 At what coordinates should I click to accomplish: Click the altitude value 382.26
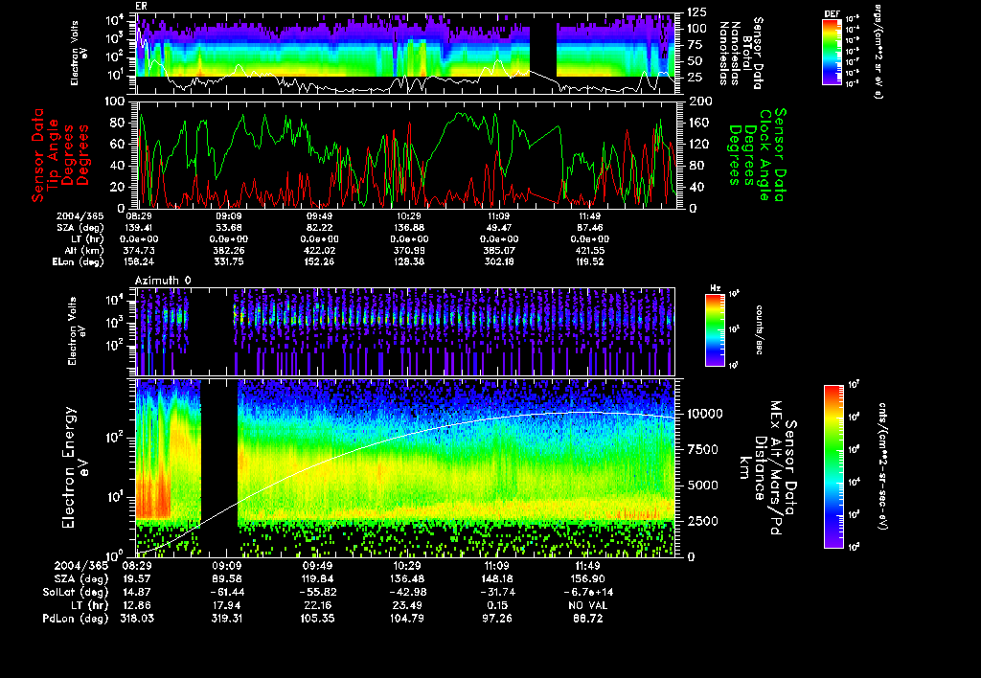tap(229, 250)
